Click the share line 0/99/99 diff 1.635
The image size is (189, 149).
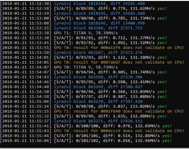83,116
